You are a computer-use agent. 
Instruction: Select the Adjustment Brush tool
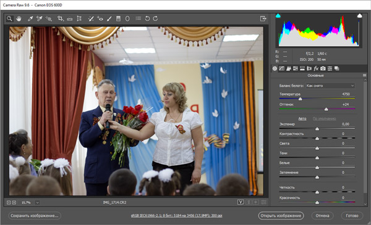[x=109, y=18]
